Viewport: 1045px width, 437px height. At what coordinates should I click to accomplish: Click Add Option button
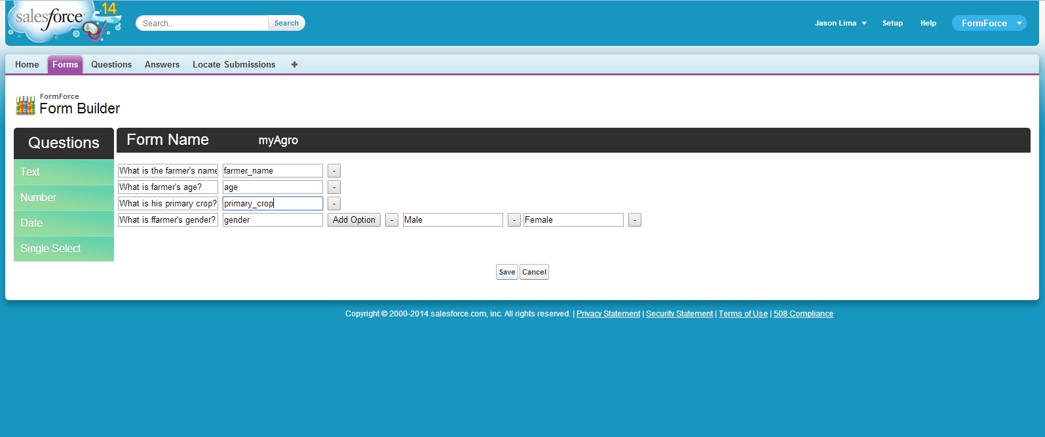click(354, 220)
